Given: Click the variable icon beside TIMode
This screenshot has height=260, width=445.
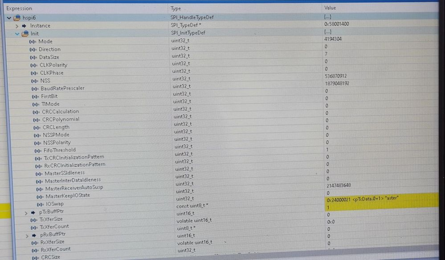Looking at the screenshot, I should (36, 105).
